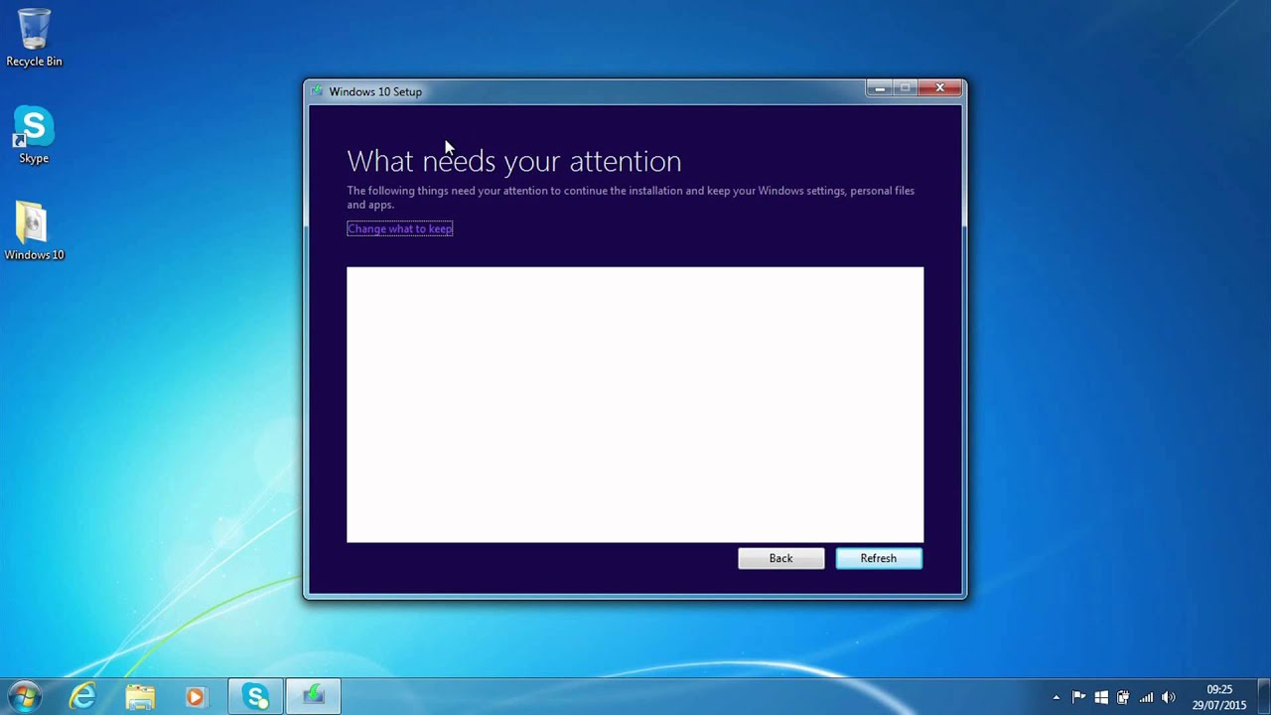The height and width of the screenshot is (715, 1271).
Task: Select the Skype desktop shortcut
Action: click(x=34, y=135)
